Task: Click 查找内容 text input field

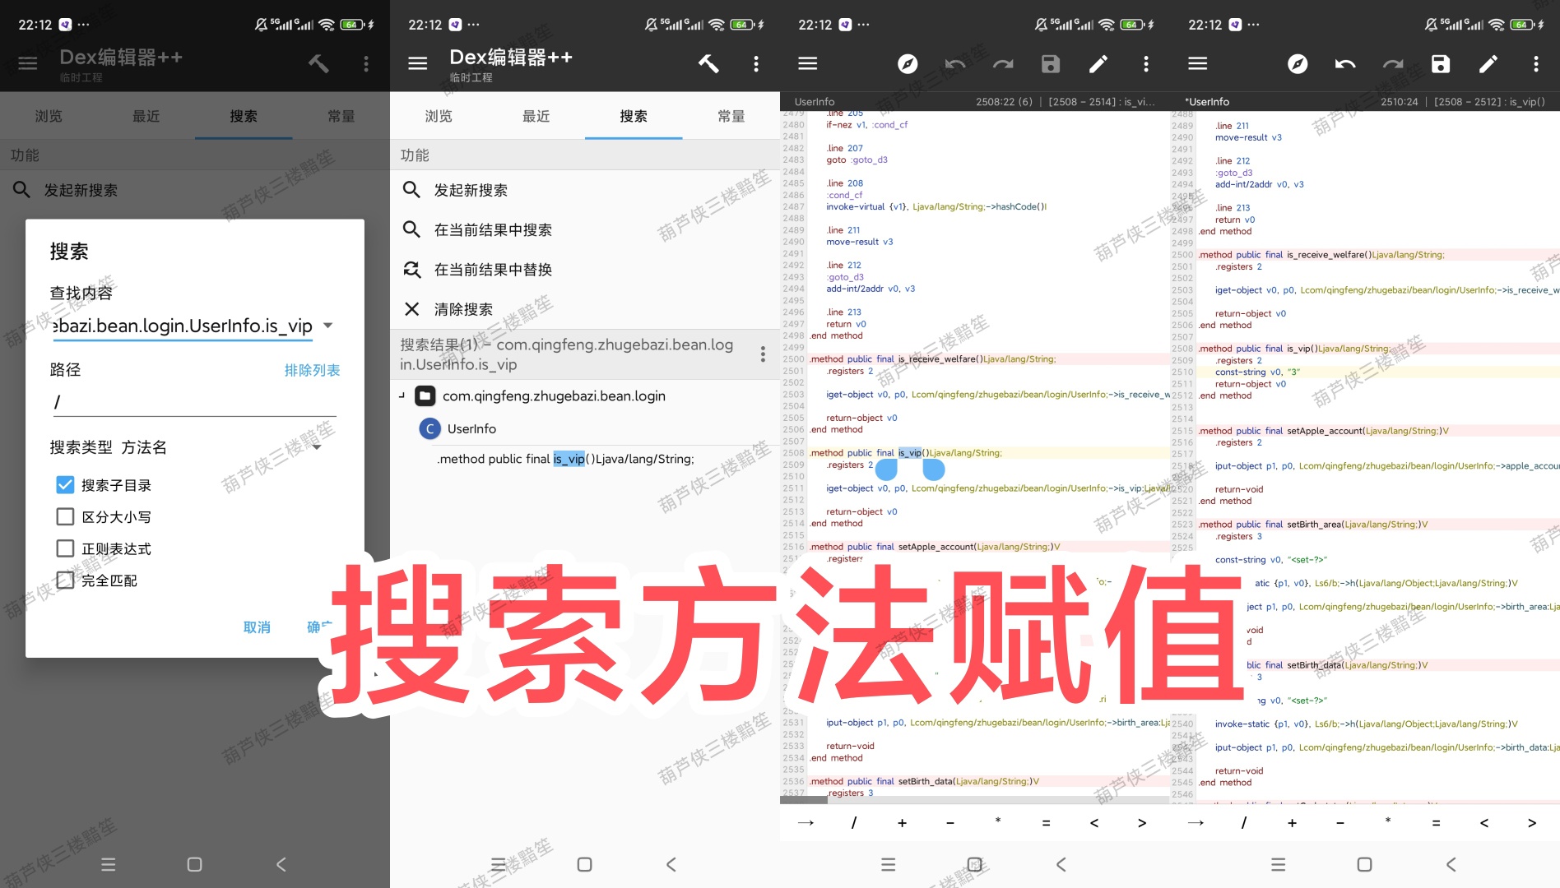Action: [x=183, y=326]
